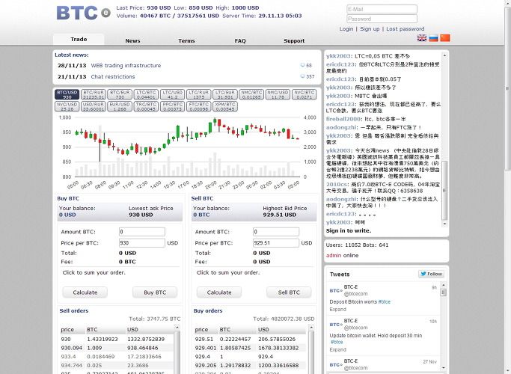Screen dimensions: 511x374
Task: Click the Twitter Follow button
Action: 431,274
